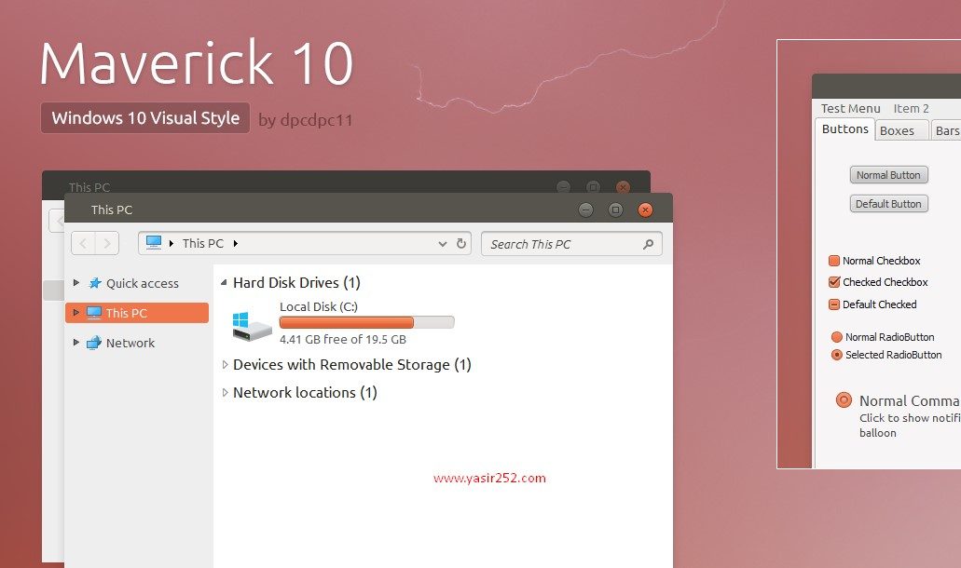
Task: Maximize the background This PC window
Action: tap(593, 186)
